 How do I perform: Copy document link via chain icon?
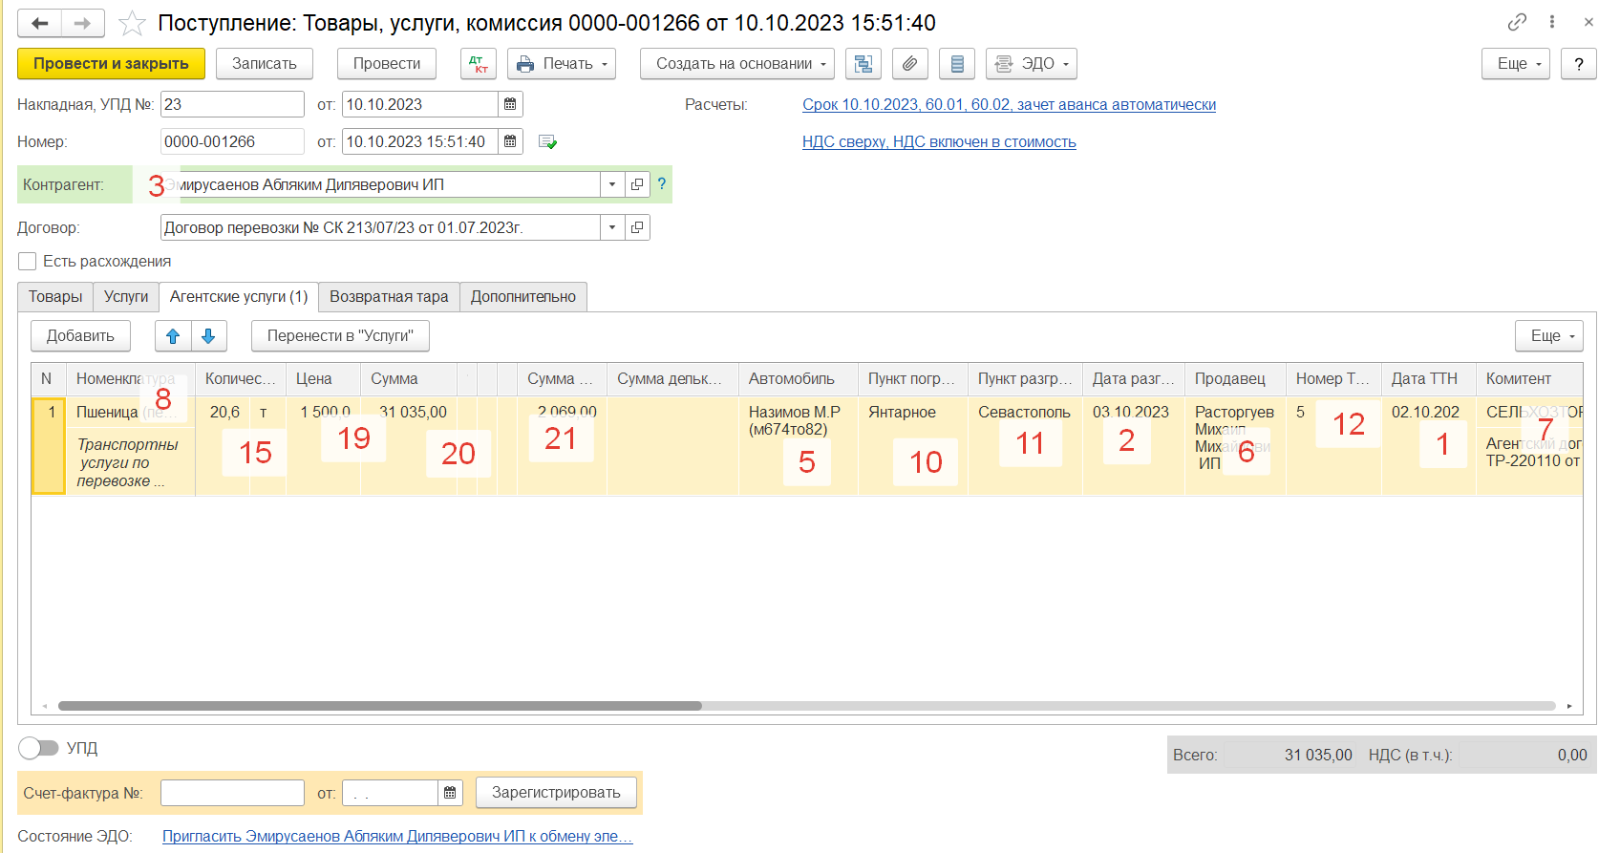(x=1517, y=22)
